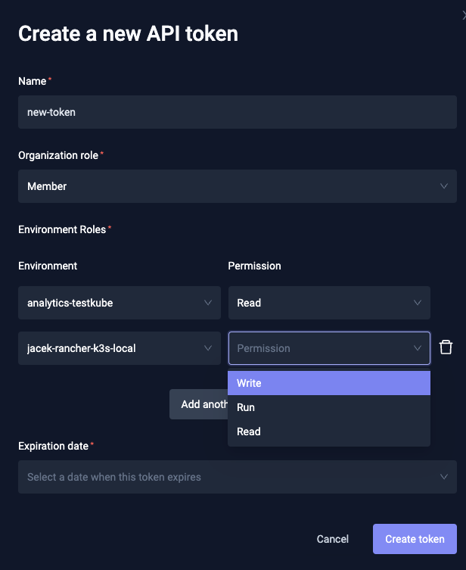
Task: Click chevron arrow beside Read permission
Action: (x=418, y=303)
